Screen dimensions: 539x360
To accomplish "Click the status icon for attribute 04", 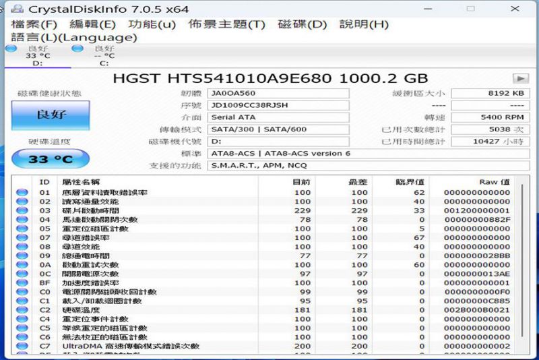I will pos(22,219).
